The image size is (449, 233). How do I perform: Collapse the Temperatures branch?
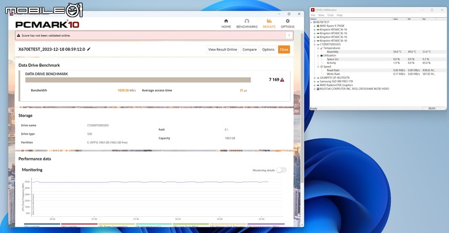pyautogui.click(x=318, y=48)
